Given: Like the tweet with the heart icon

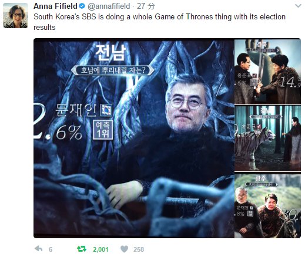Looking at the screenshot, I should click(x=124, y=249).
